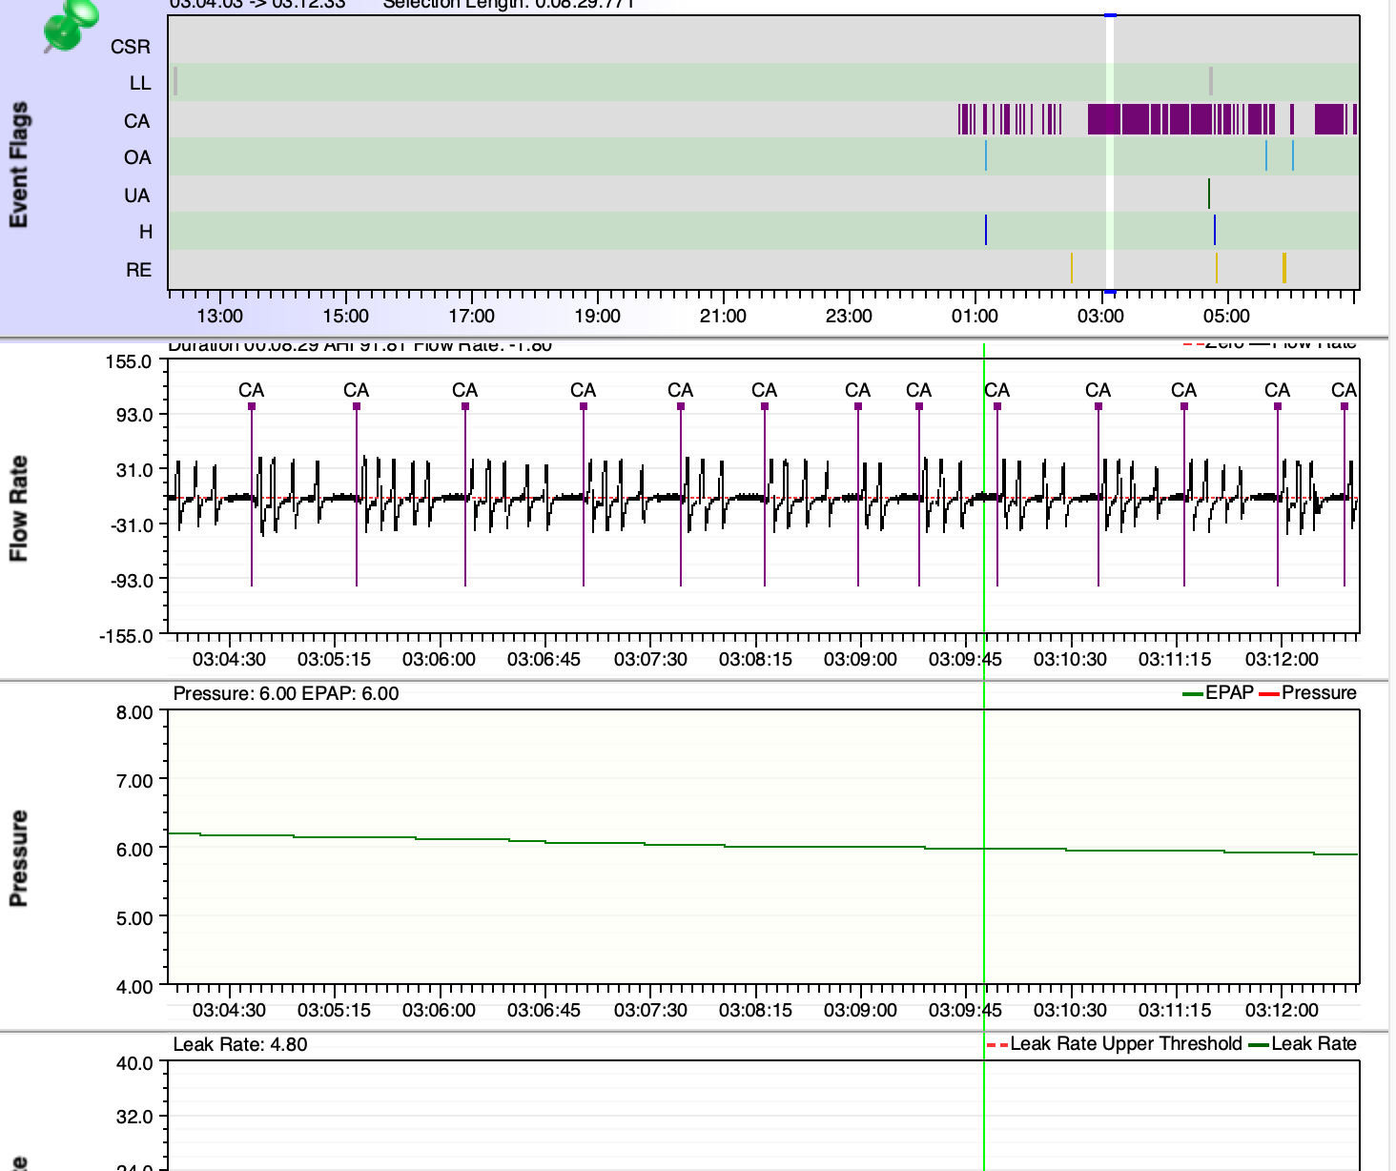The width and height of the screenshot is (1396, 1171).
Task: Click the 03:07:30 label under Pressure graph
Action: pos(650,1010)
